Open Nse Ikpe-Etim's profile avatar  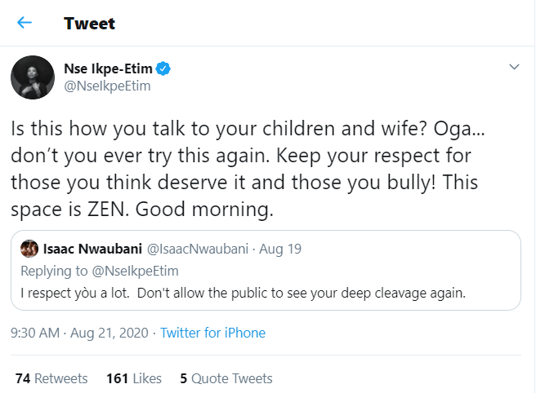[x=33, y=80]
